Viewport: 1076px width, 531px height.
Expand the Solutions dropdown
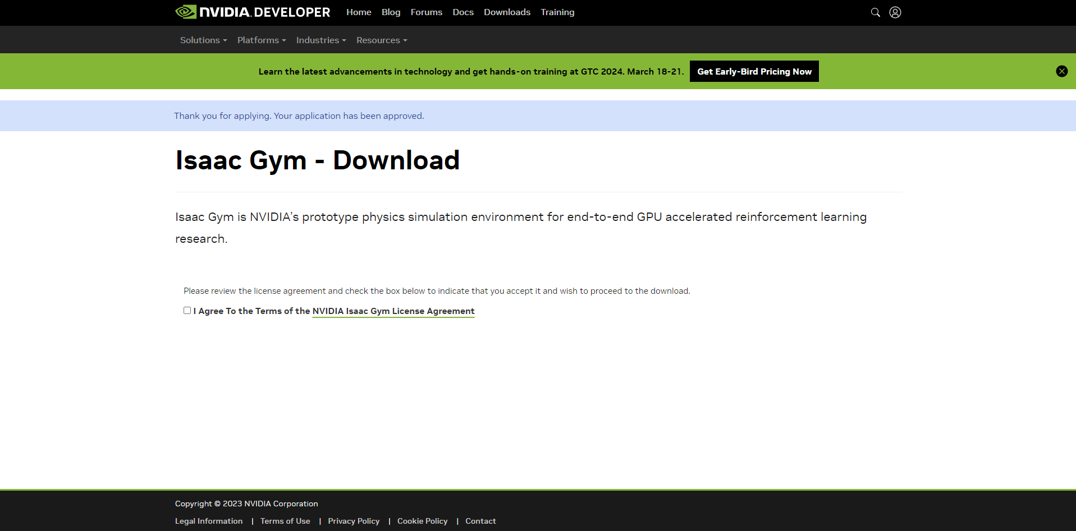click(x=203, y=40)
